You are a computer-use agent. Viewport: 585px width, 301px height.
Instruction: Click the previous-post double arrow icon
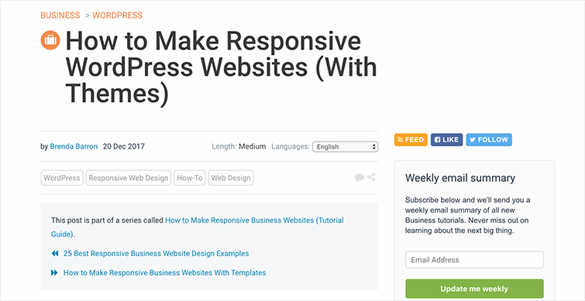(x=55, y=253)
